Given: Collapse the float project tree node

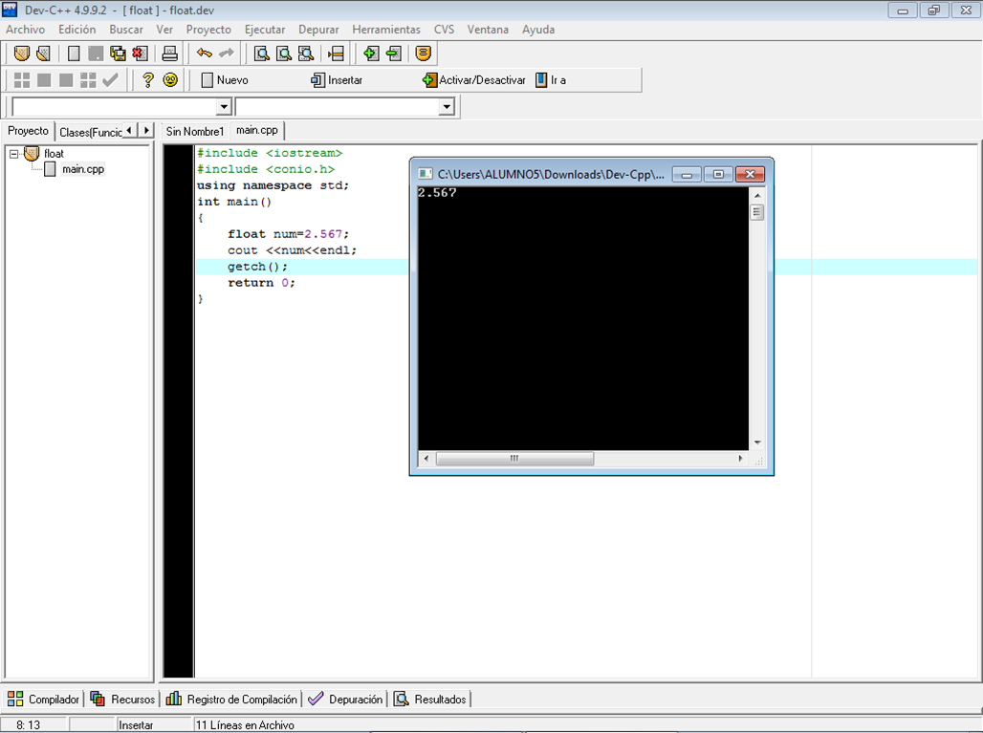Looking at the screenshot, I should (x=13, y=153).
